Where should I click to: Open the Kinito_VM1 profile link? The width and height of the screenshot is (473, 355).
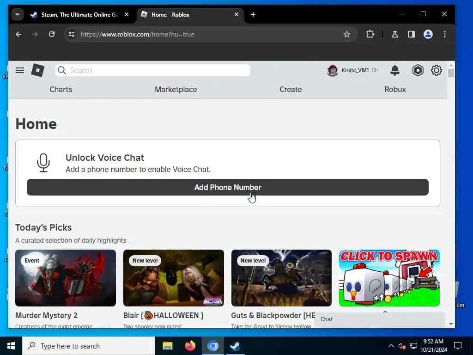click(355, 70)
